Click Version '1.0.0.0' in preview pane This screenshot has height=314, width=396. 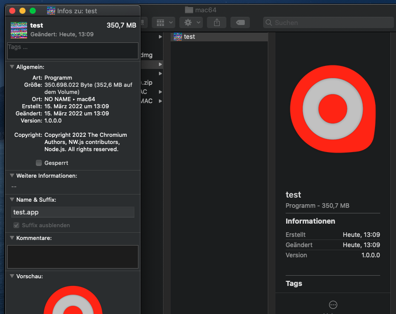[x=371, y=255]
